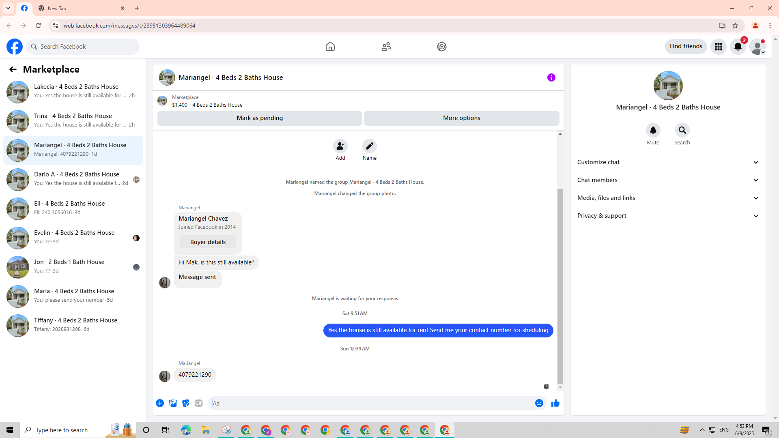Open Chrome's three-dot menu
Viewport: 779px width, 438px height.
[770, 26]
